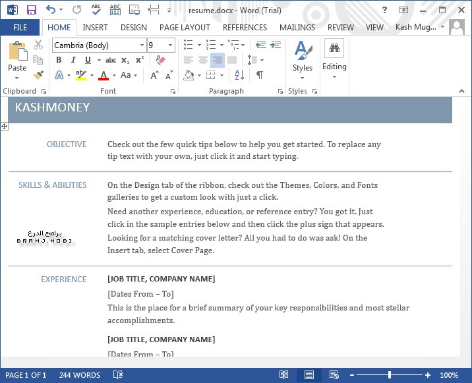The image size is (472, 383).
Task: Grow font size with the larger A
Action: tap(154, 75)
